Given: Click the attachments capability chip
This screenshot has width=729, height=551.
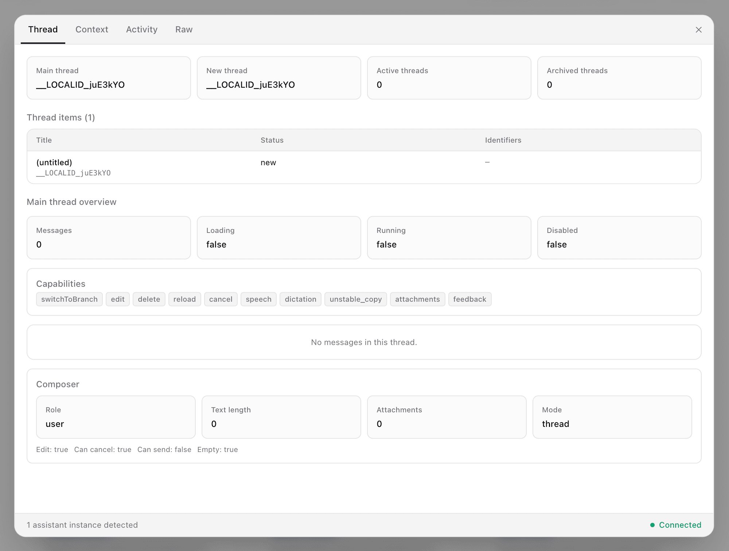Looking at the screenshot, I should coord(417,299).
